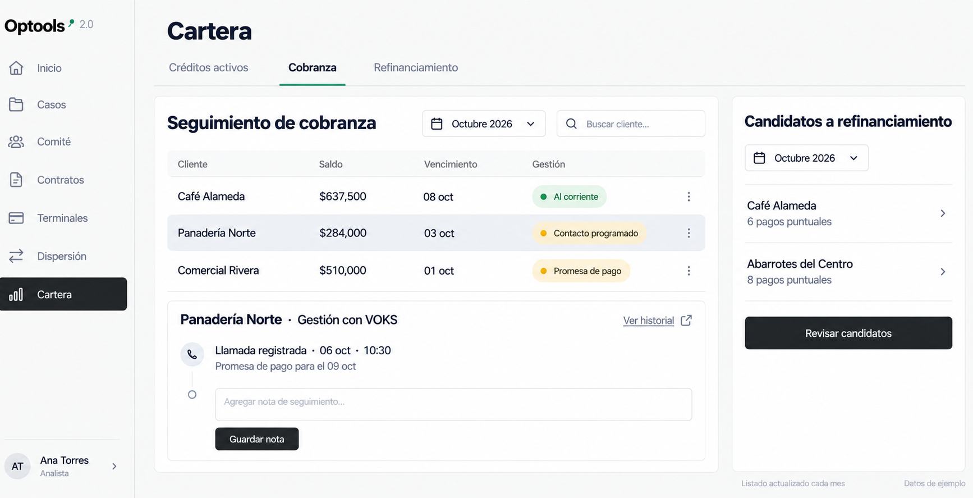Select the Comité people icon

pos(16,141)
